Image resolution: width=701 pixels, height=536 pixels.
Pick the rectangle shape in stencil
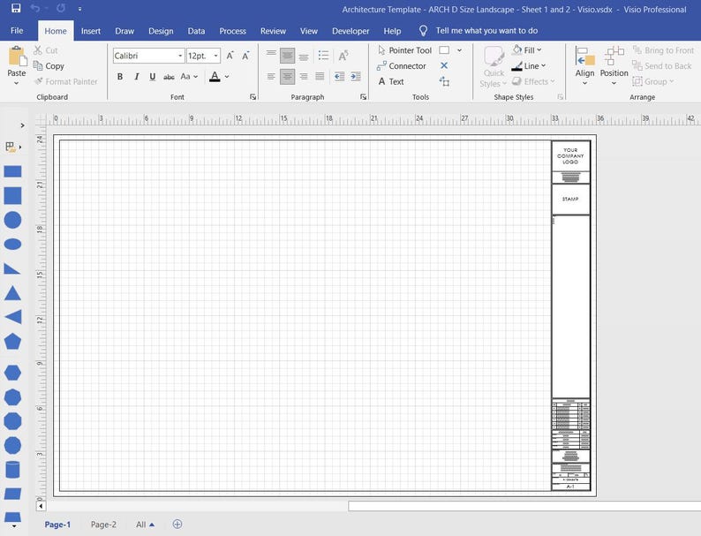click(x=12, y=171)
